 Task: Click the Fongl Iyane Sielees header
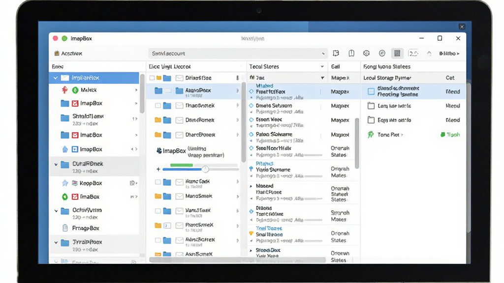(387, 67)
